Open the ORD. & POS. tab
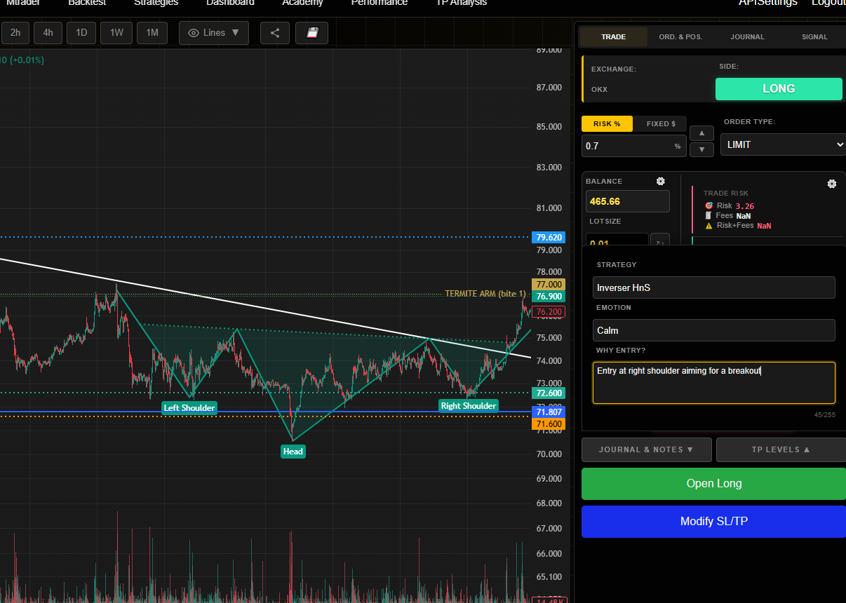 (x=680, y=36)
